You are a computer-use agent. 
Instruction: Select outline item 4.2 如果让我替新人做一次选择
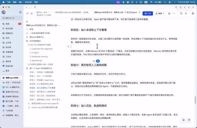pos(40,64)
